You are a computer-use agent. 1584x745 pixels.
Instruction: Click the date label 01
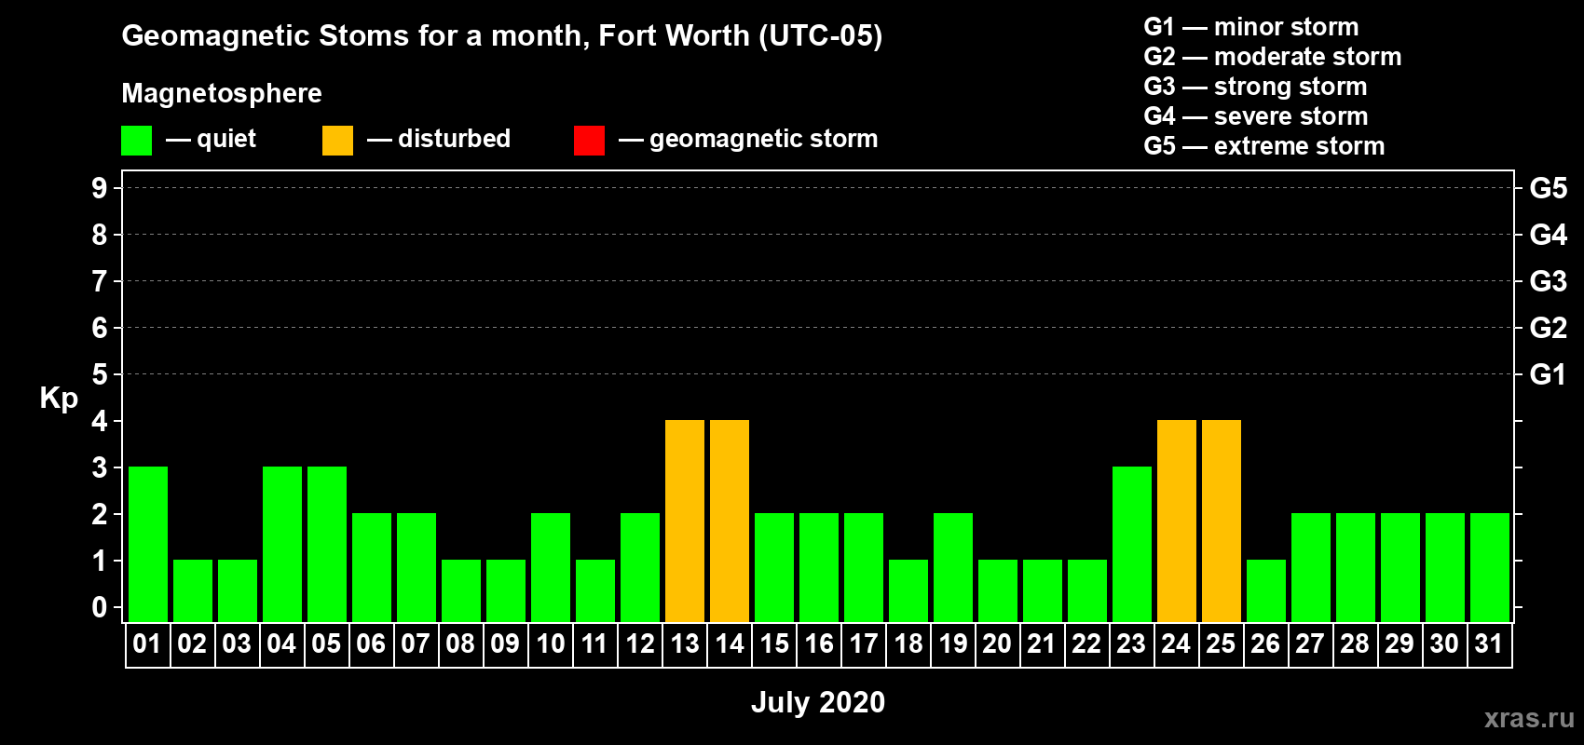click(147, 644)
